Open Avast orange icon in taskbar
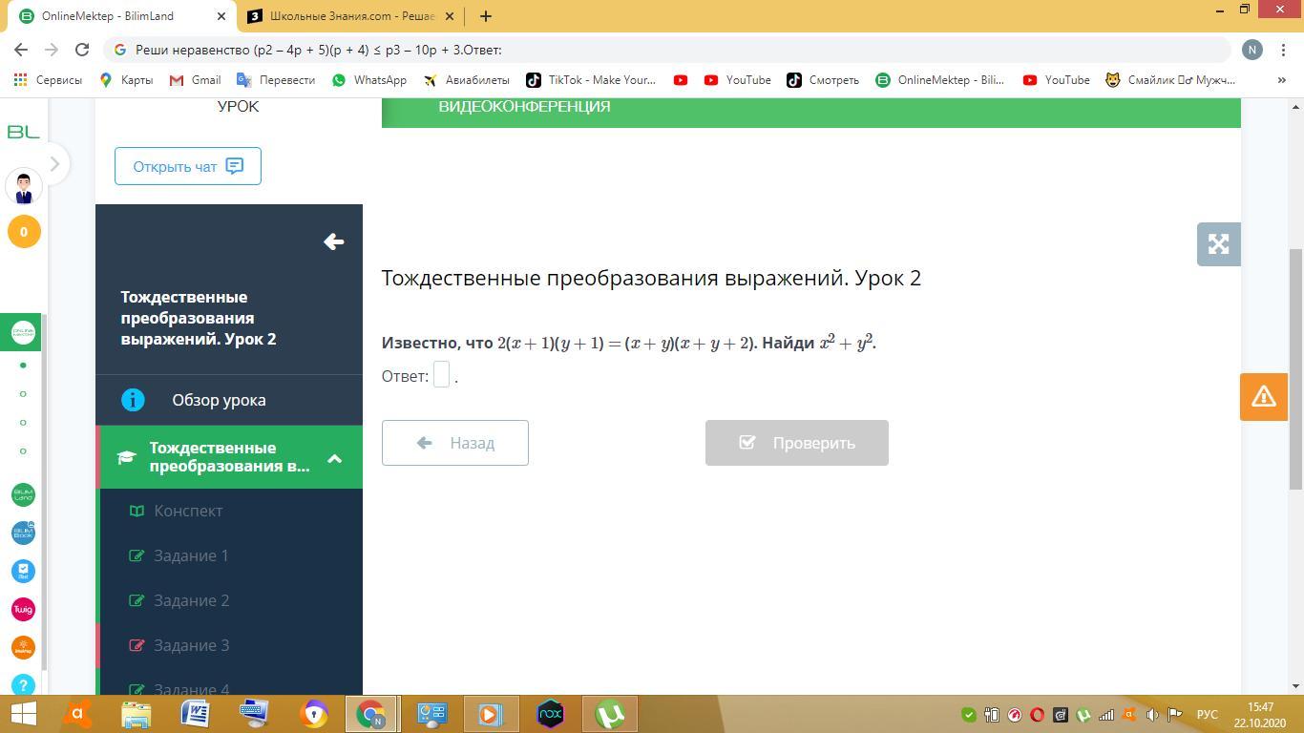1304x733 pixels. 77,714
